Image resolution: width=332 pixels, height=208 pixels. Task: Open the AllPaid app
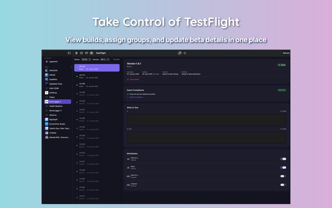(58, 75)
